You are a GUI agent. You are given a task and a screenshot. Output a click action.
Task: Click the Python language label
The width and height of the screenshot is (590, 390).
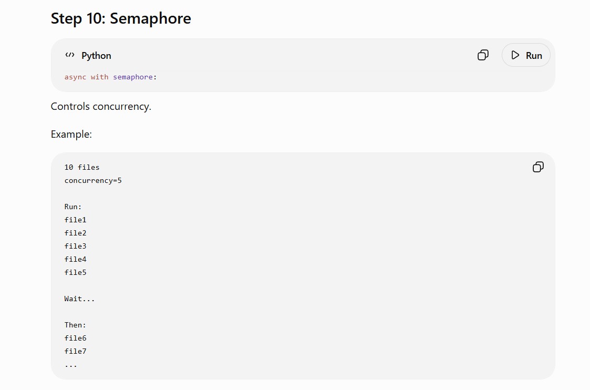coord(96,56)
